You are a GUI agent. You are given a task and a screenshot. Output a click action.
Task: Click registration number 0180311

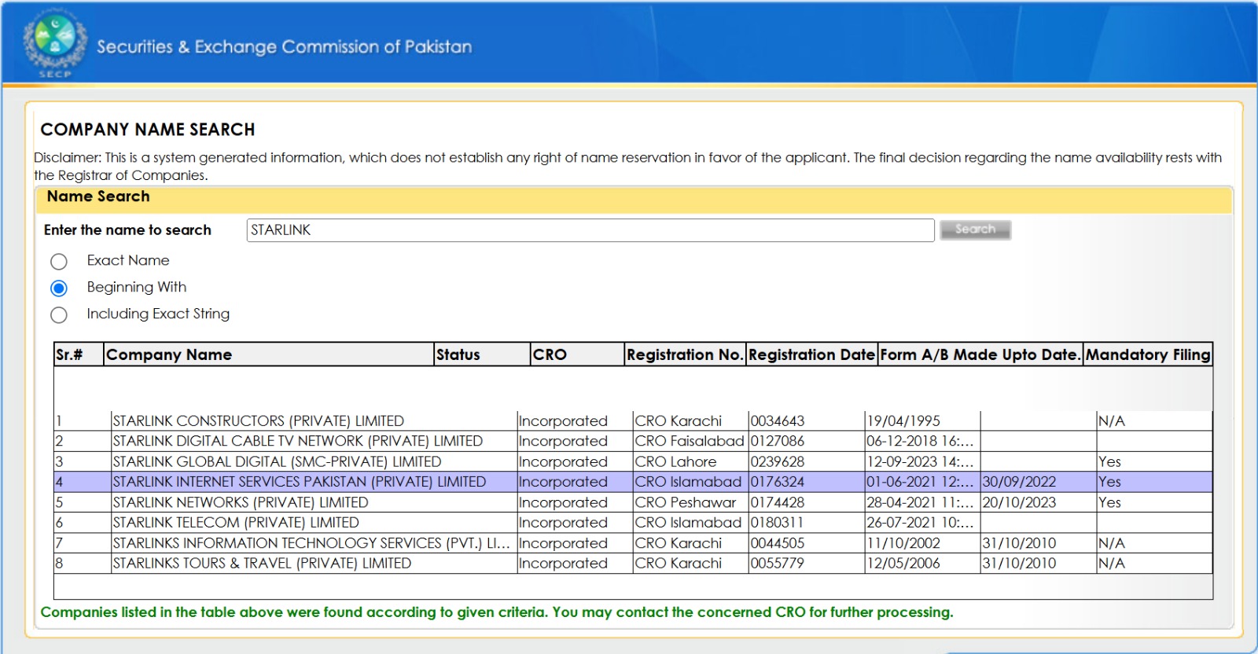[x=777, y=523]
